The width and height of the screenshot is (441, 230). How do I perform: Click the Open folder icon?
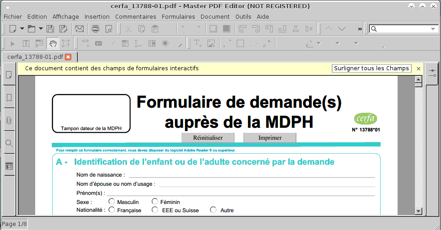(32, 29)
